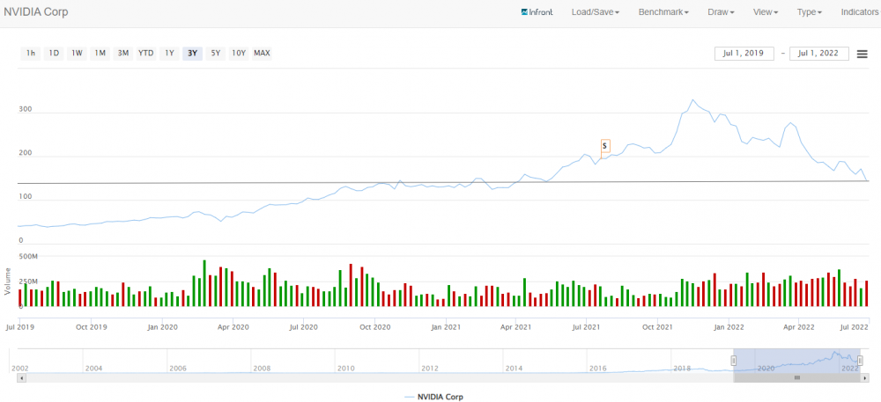Viewport: 881px width, 402px height.
Task: Open the hamburger chart menu icon
Action: [x=862, y=54]
